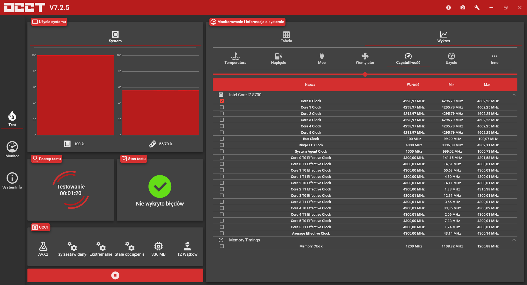Enable Core 0 T0 Effective Clock checkbox

pyautogui.click(x=222, y=158)
